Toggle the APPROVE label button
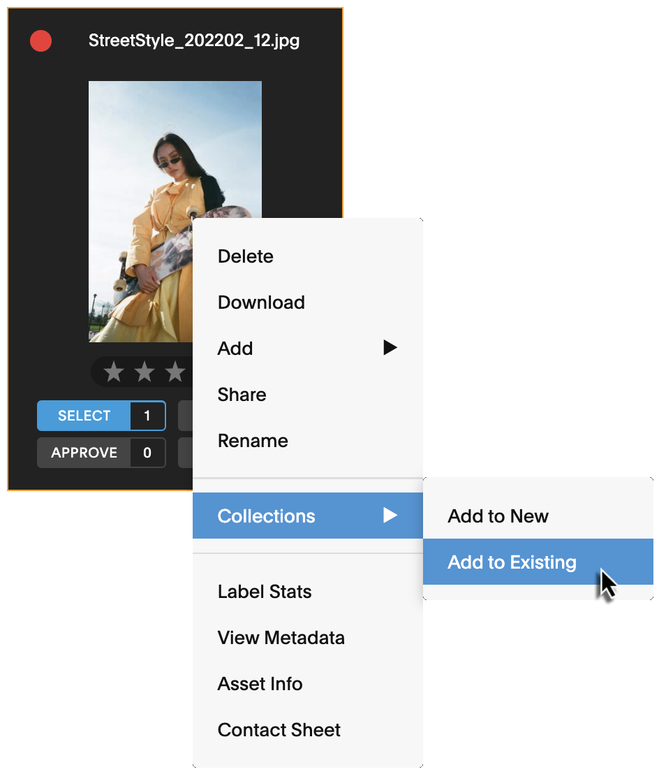The height and width of the screenshot is (781, 666). click(84, 452)
